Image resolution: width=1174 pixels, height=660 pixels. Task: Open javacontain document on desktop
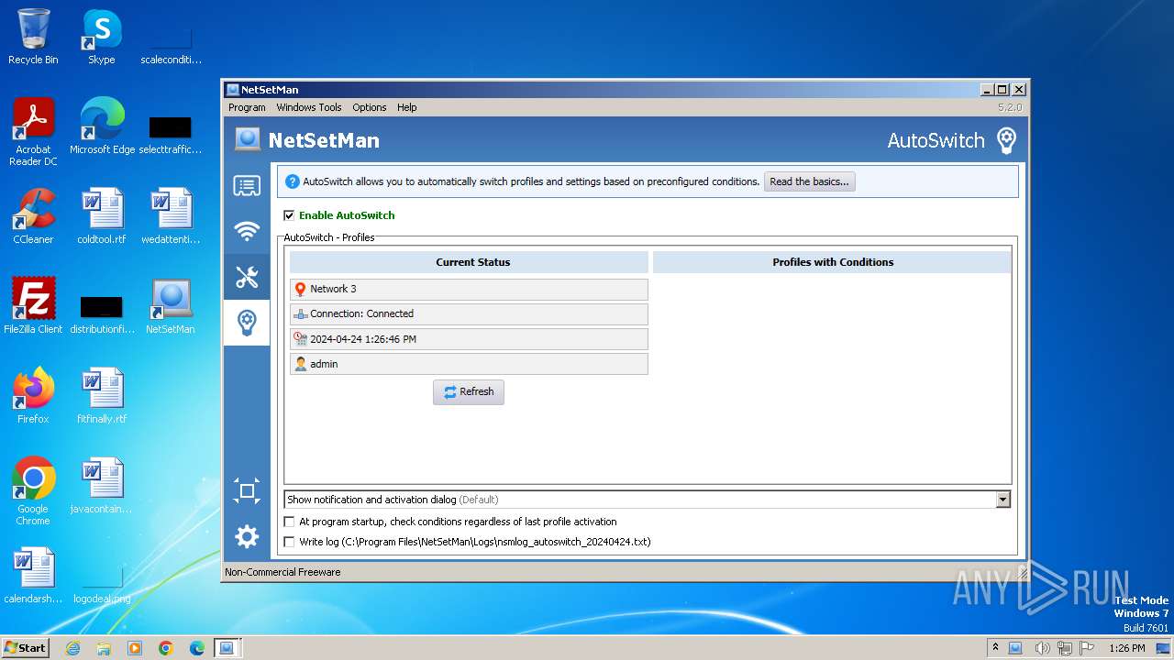102,486
